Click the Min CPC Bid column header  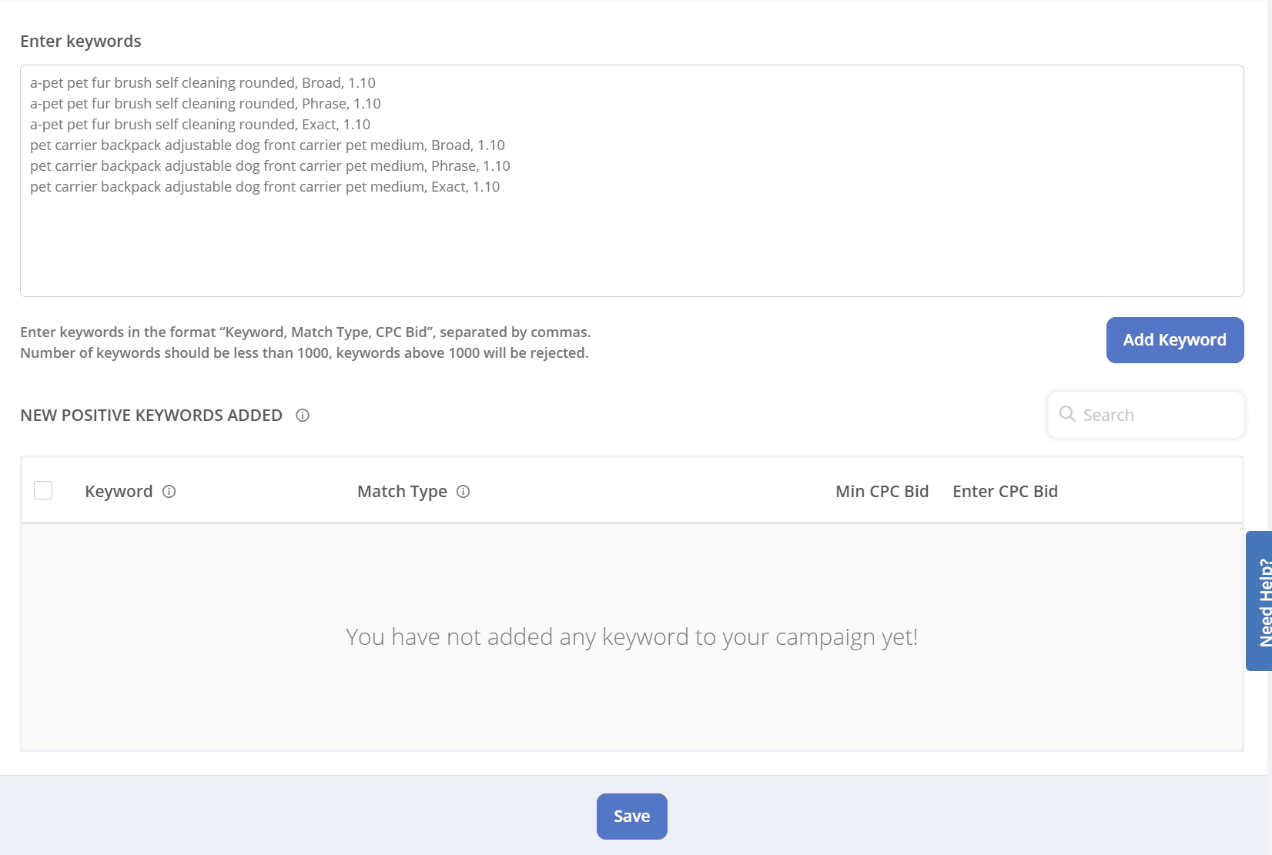(x=882, y=492)
